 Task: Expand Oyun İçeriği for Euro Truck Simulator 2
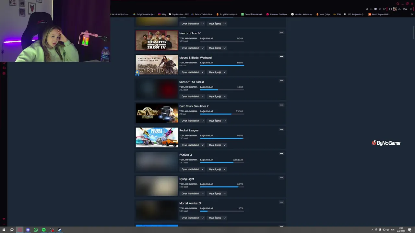pyautogui.click(x=217, y=121)
